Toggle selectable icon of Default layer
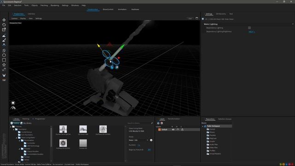295x166 pixels. [x=178, y=130]
